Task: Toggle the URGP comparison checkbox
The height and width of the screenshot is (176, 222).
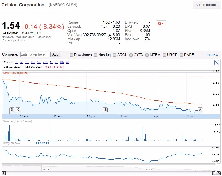Action: pyautogui.click(x=164, y=55)
